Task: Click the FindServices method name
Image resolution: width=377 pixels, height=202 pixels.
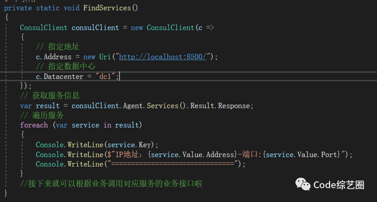Action: click(x=105, y=8)
